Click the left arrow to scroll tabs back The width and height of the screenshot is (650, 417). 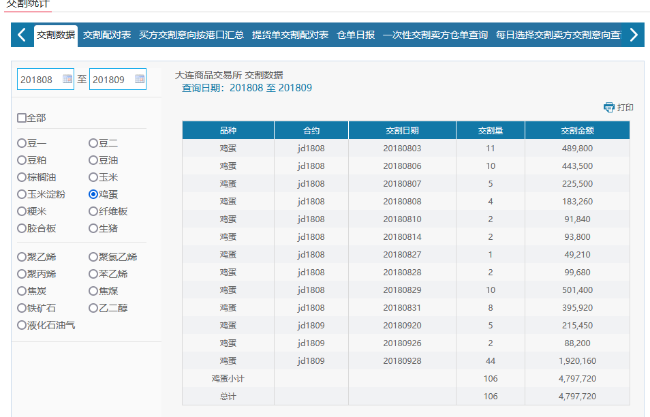(21, 35)
